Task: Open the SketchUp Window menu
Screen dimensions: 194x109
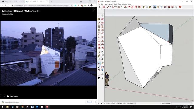Action: click(x=125, y=4)
